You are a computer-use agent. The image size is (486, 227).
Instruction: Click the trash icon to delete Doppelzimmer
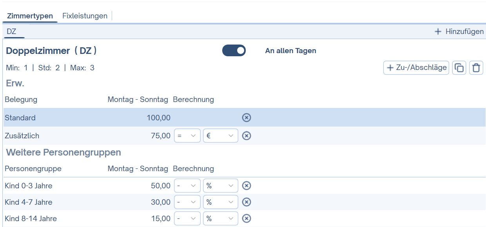[x=476, y=68]
